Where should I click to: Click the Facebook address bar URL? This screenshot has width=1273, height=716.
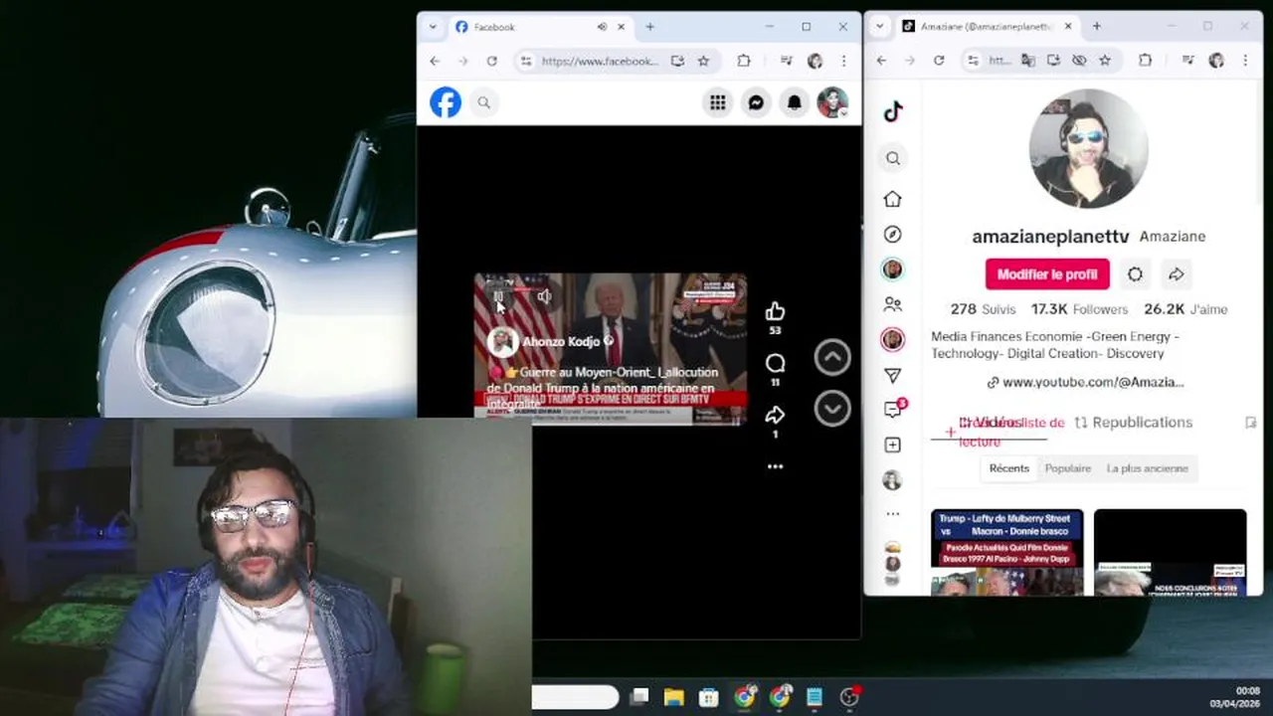600,61
